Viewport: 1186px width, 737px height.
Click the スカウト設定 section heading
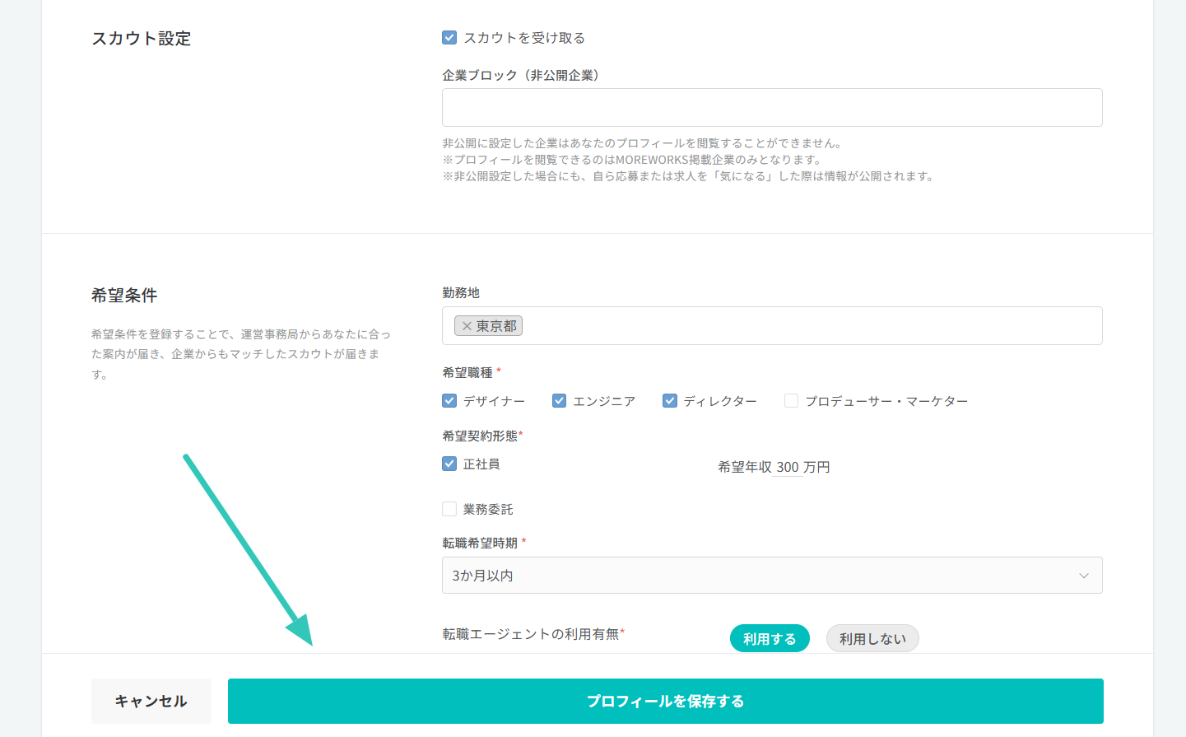(142, 39)
